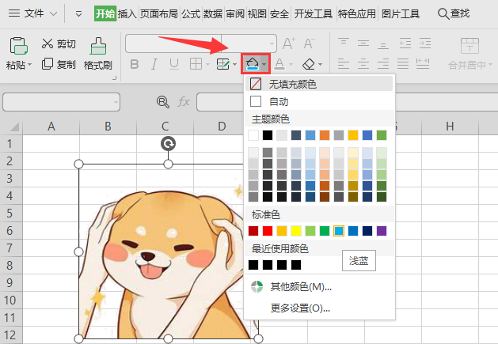The height and width of the screenshot is (344, 498).
Task: Switch to the 开发工具 tab
Action: click(314, 13)
